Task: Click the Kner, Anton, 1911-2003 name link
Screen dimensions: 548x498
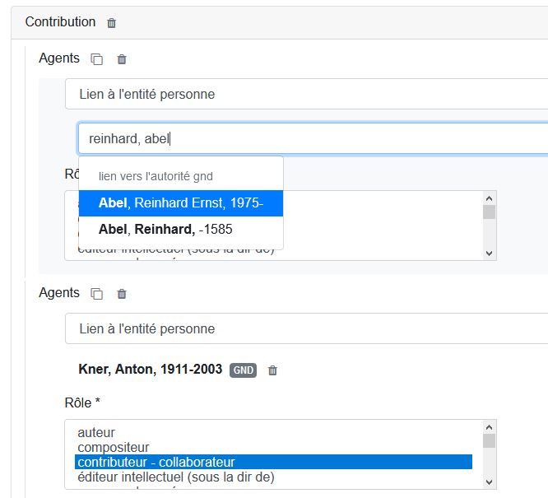Action: point(150,370)
